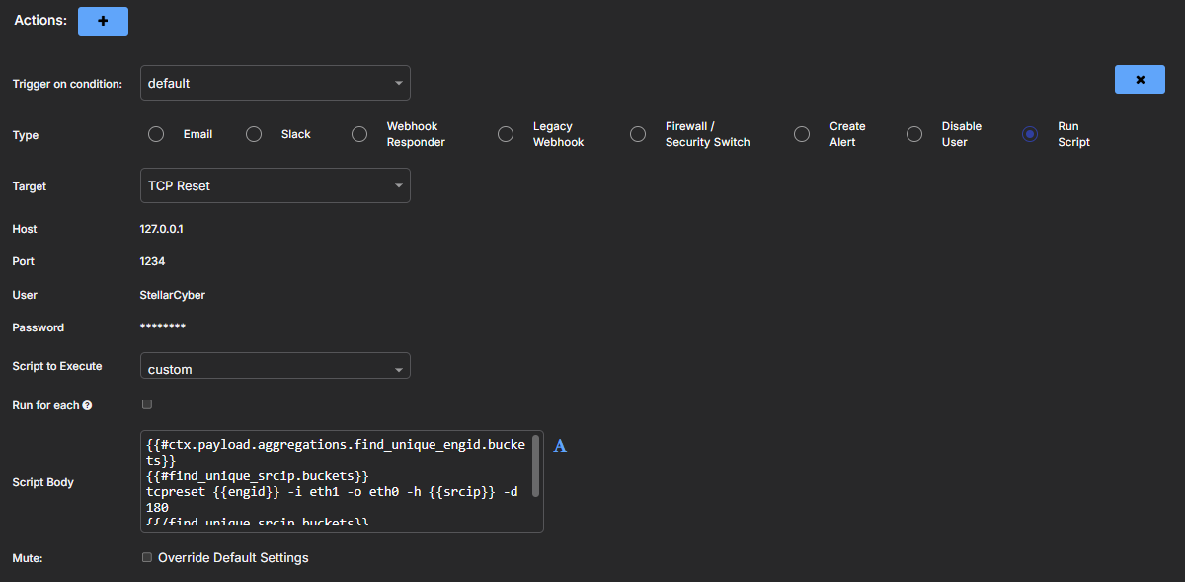1185x582 pixels.
Task: Click the blue "A" text styling icon
Action: (560, 446)
